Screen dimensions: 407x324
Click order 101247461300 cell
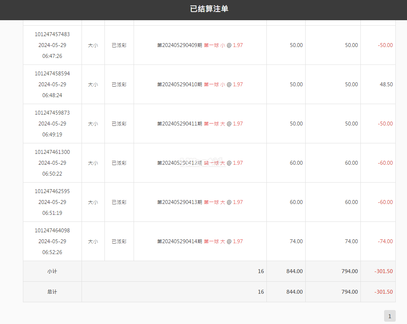coord(52,163)
